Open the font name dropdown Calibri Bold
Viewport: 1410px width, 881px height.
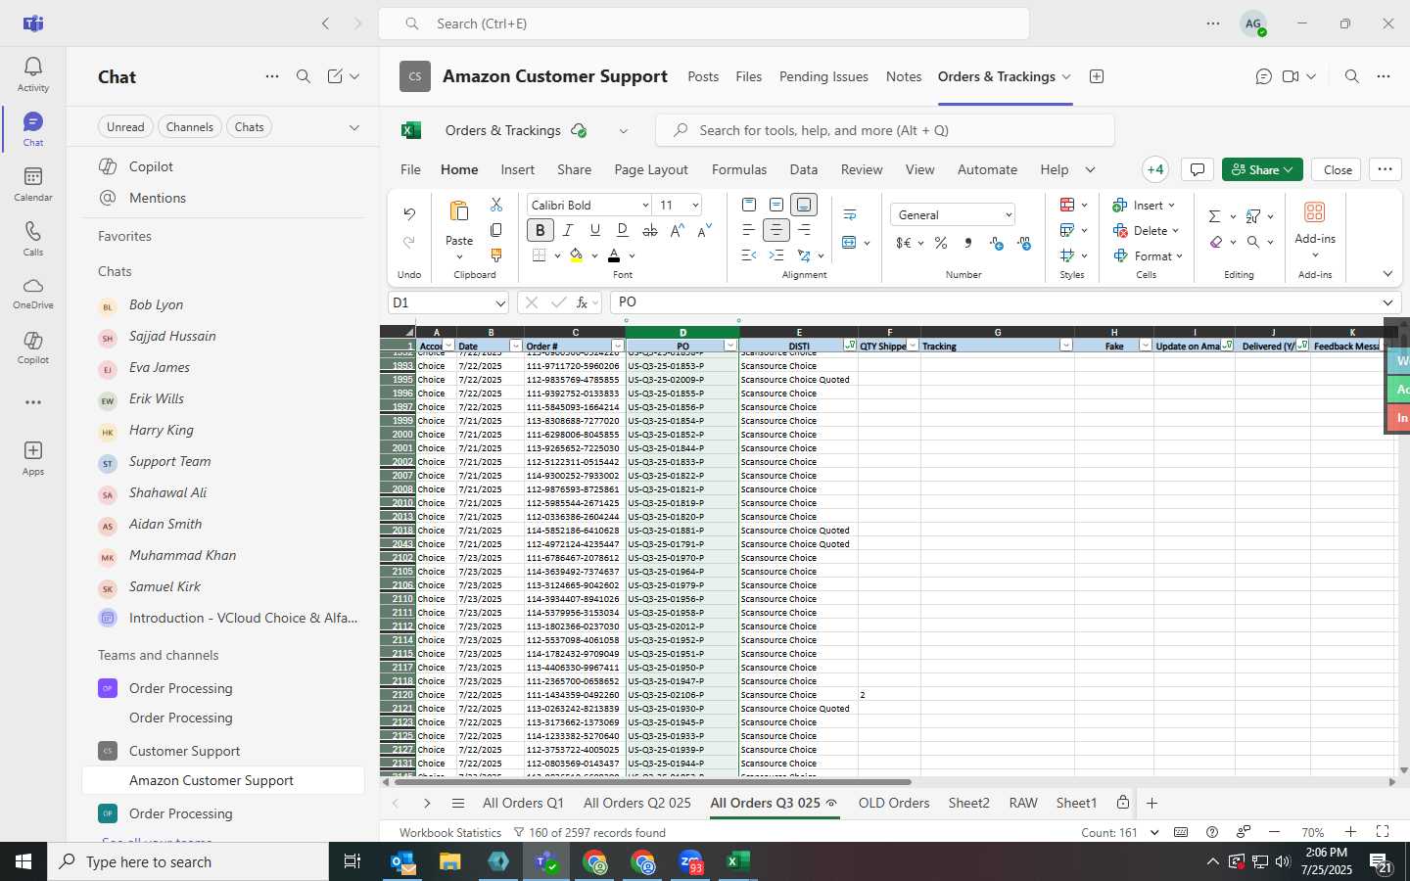click(645, 206)
